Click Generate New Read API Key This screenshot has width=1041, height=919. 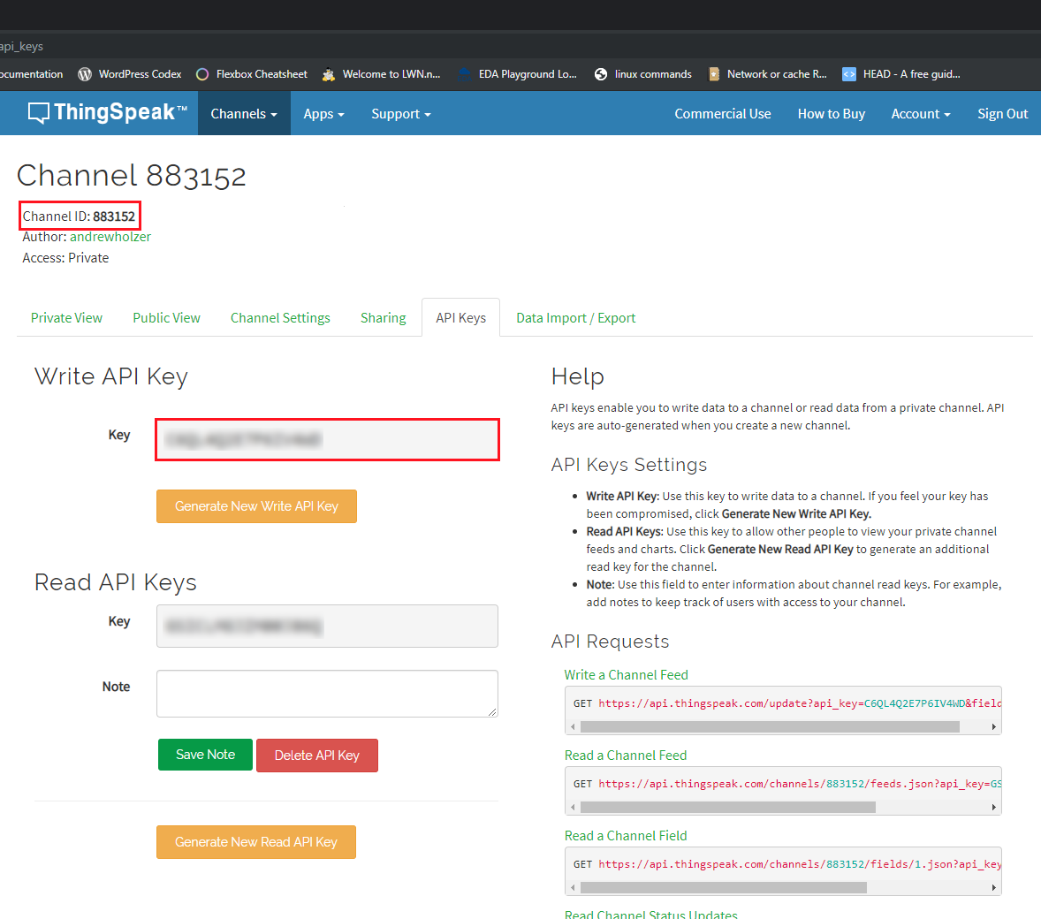click(256, 842)
